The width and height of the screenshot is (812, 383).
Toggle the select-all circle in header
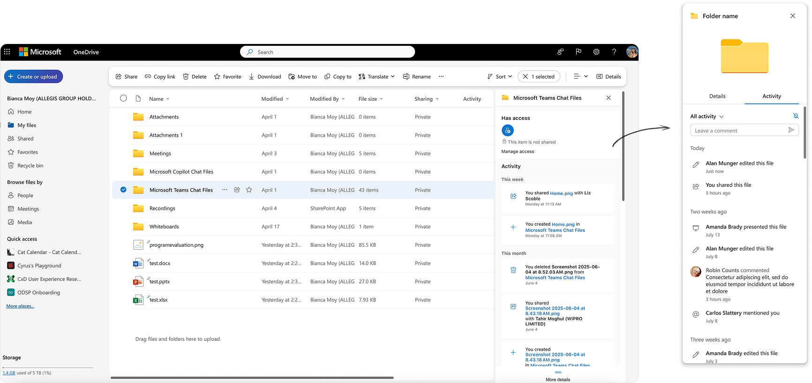point(123,98)
